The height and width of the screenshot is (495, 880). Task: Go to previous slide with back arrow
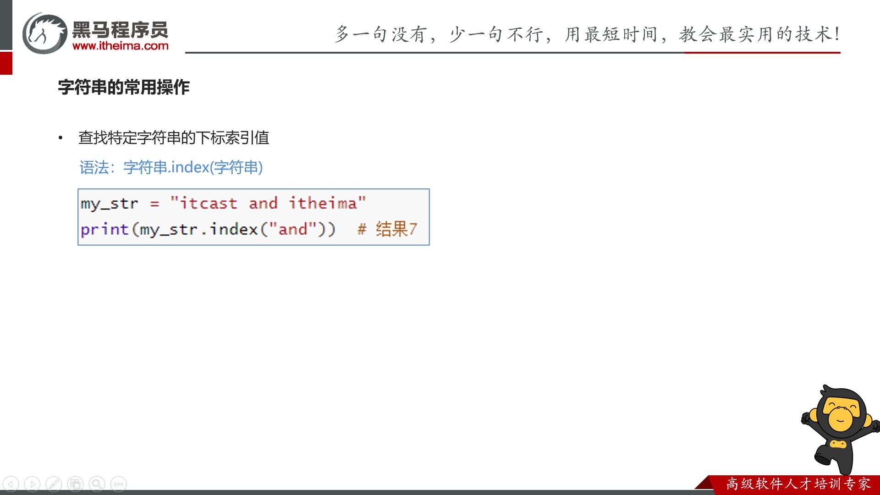(11, 484)
